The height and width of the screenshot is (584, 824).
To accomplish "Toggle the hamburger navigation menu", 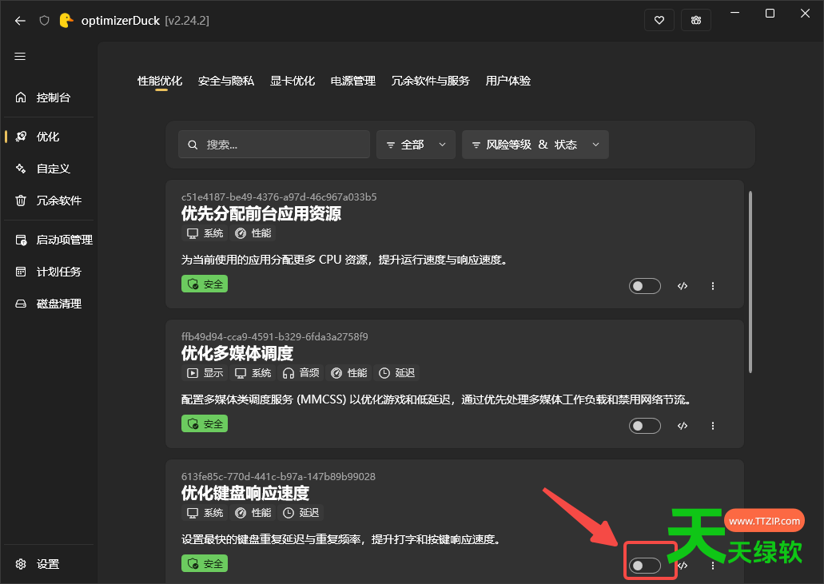I will pyautogui.click(x=20, y=56).
